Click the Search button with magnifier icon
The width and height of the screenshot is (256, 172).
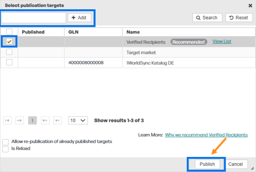[x=207, y=17]
